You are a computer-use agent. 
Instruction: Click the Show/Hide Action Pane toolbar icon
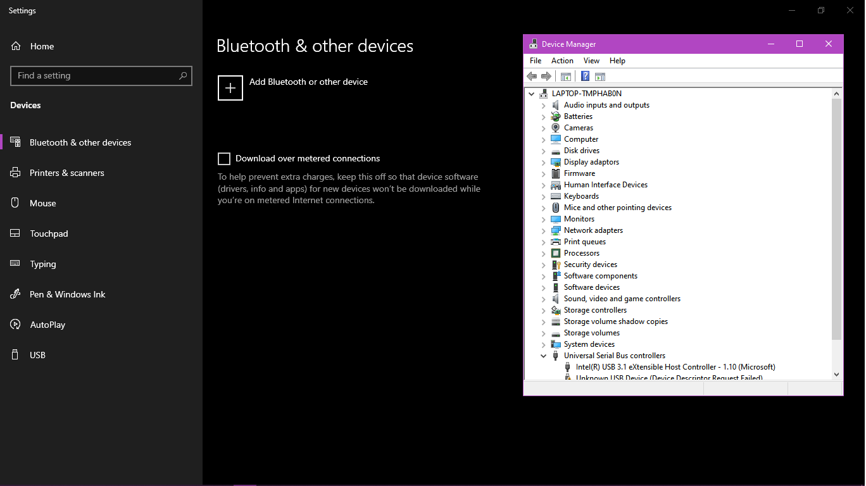click(599, 76)
